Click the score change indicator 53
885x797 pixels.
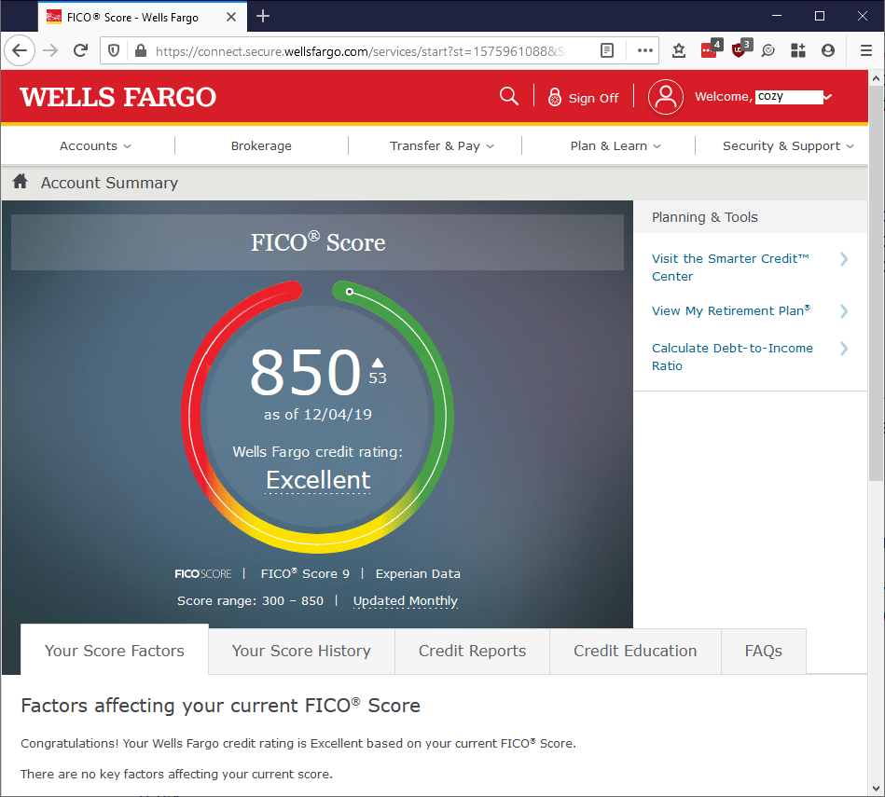[378, 372]
